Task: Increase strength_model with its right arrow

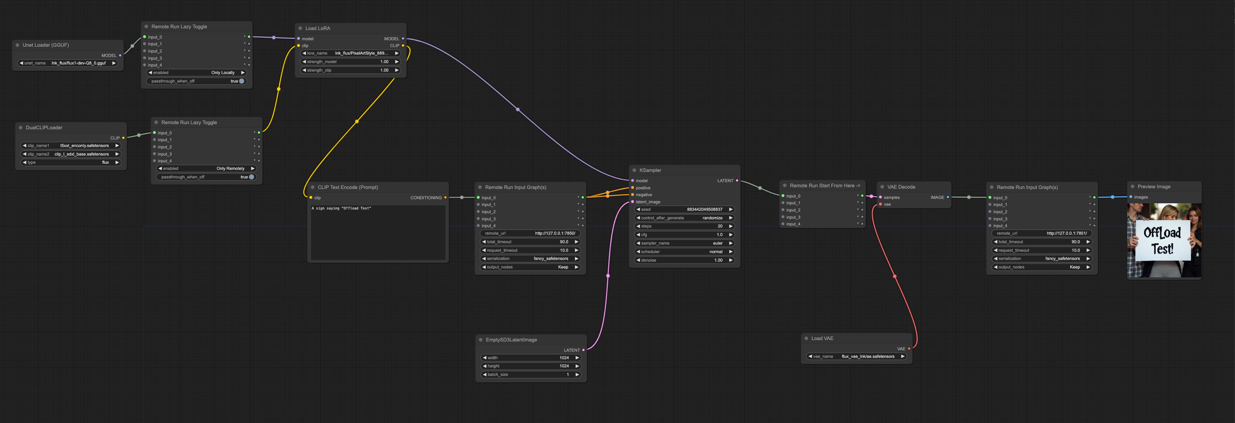Action: pos(397,62)
